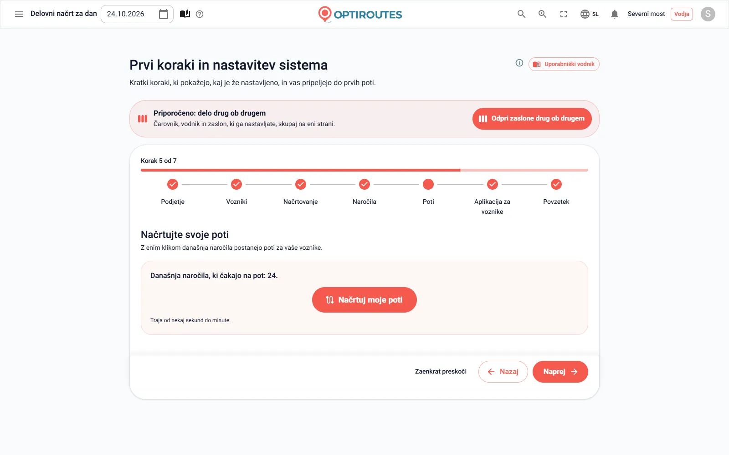Click the map book icon

tap(185, 14)
